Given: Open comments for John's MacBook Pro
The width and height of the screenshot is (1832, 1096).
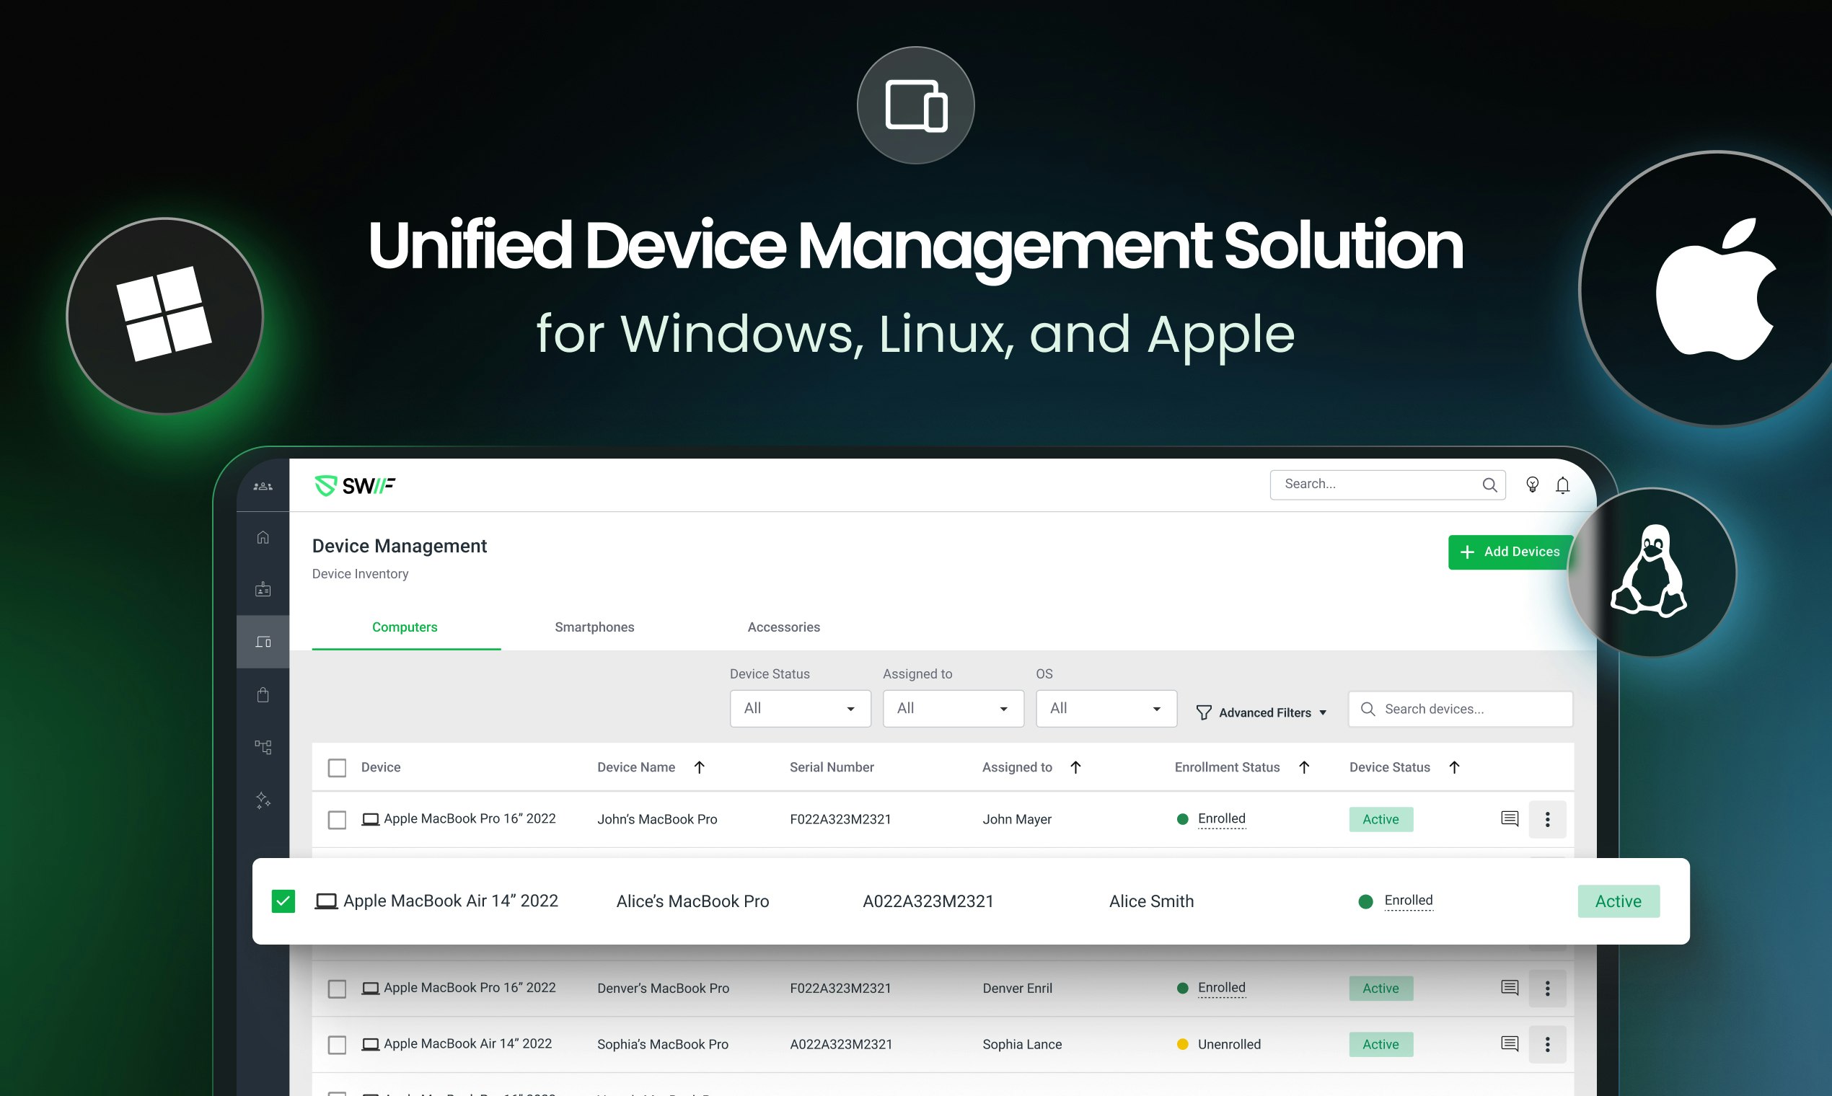Looking at the screenshot, I should click(x=1509, y=818).
